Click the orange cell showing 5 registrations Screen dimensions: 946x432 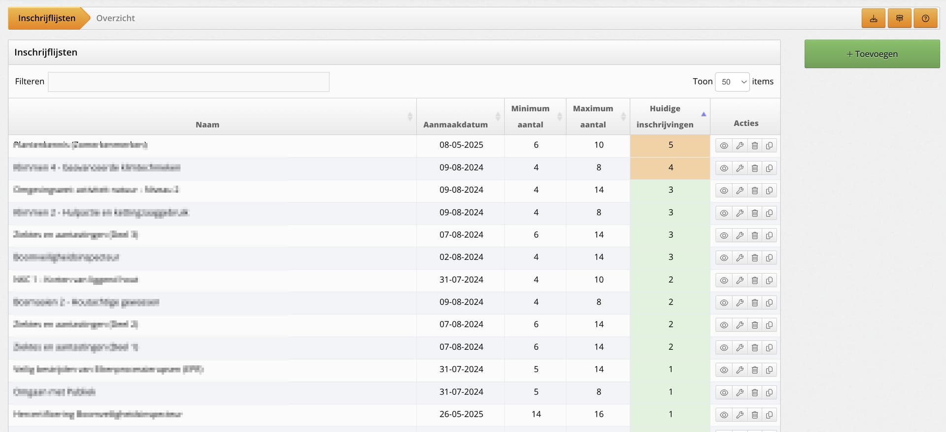670,146
